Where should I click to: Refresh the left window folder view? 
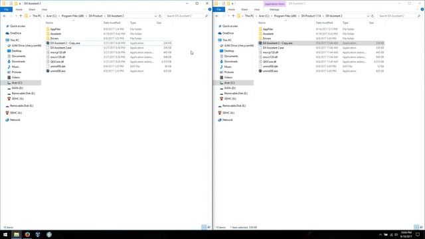pyautogui.click(x=160, y=16)
